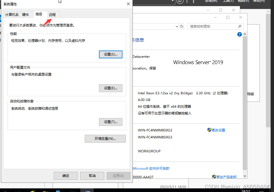This screenshot has width=274, height=192.
Task: Close the control panel system window
Action: coord(241,17)
